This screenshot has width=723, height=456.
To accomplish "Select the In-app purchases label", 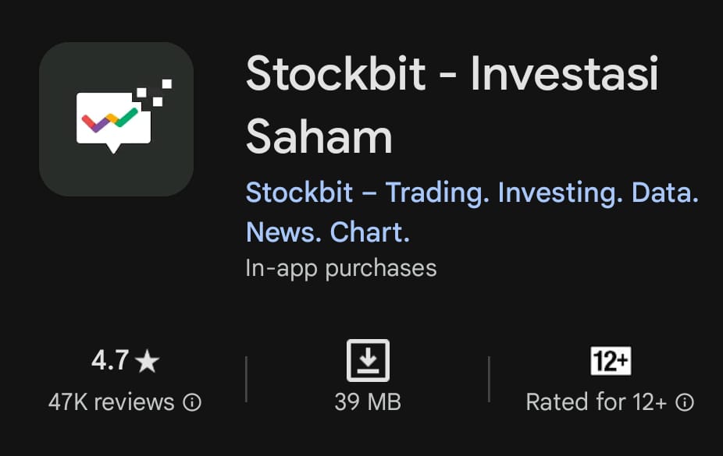I will pyautogui.click(x=340, y=269).
